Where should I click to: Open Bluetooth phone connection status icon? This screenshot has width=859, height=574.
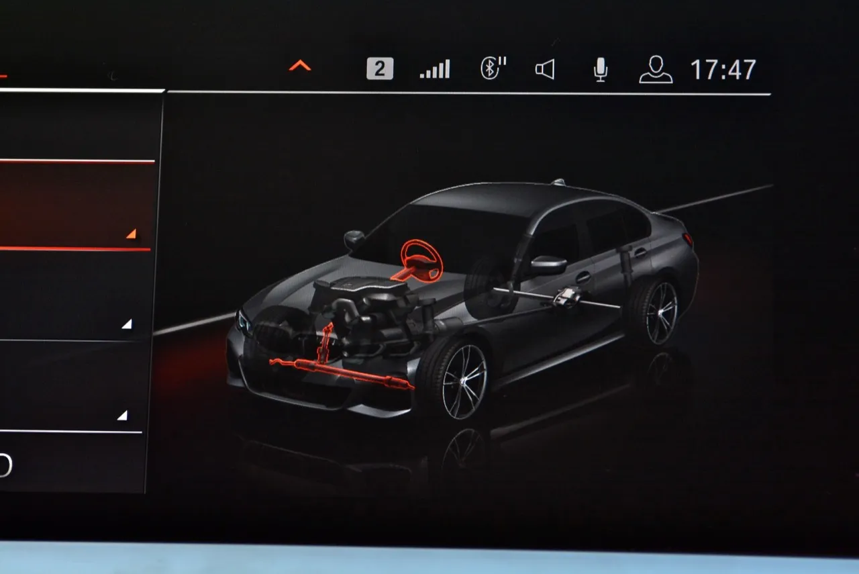tap(493, 68)
